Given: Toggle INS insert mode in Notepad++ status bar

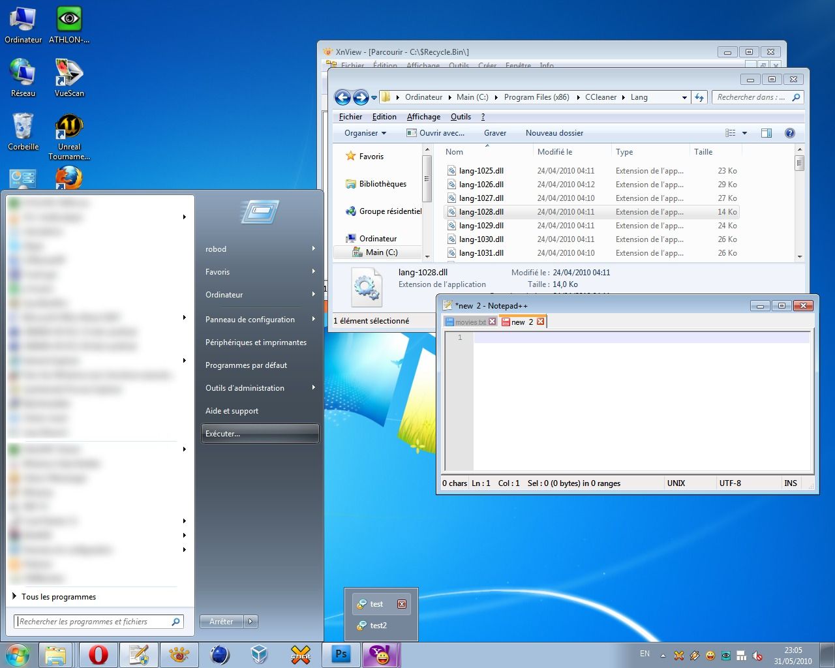Looking at the screenshot, I should tap(790, 483).
